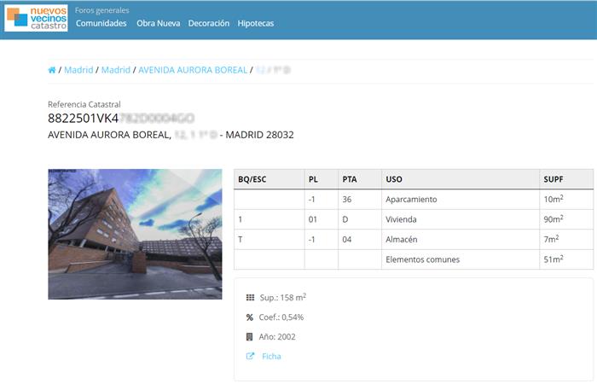Screen dimensions: 597x384
Task: Open the Ficha link
Action: tap(271, 356)
